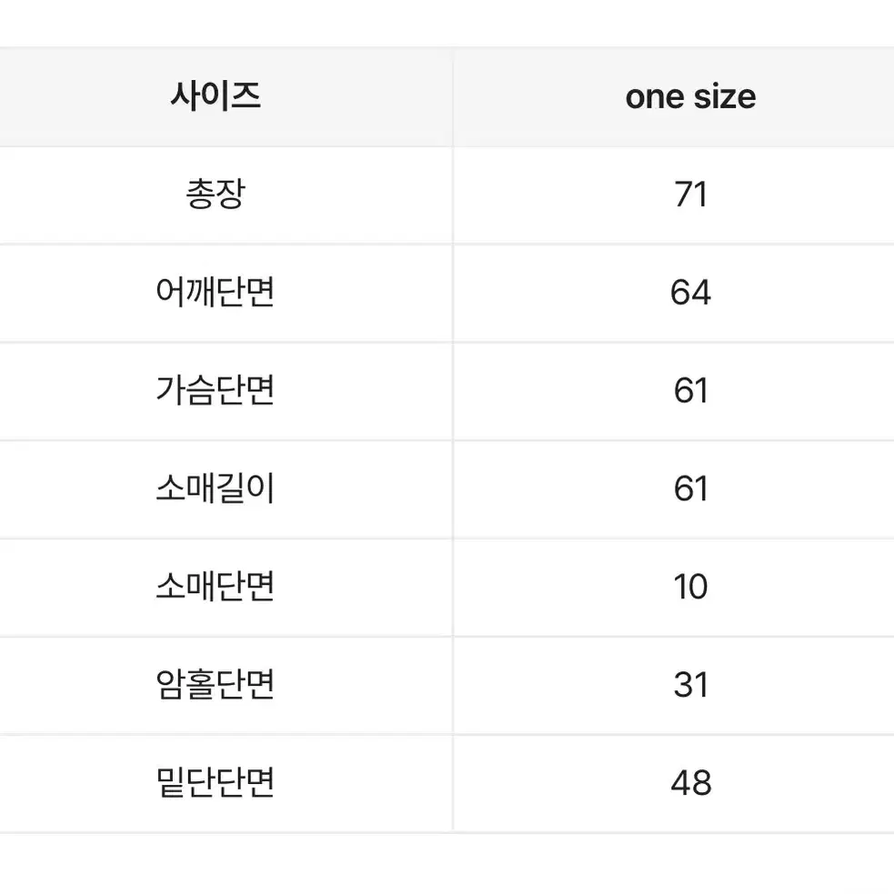The height and width of the screenshot is (894, 894).
Task: Click the word one in header
Action: [655, 98]
